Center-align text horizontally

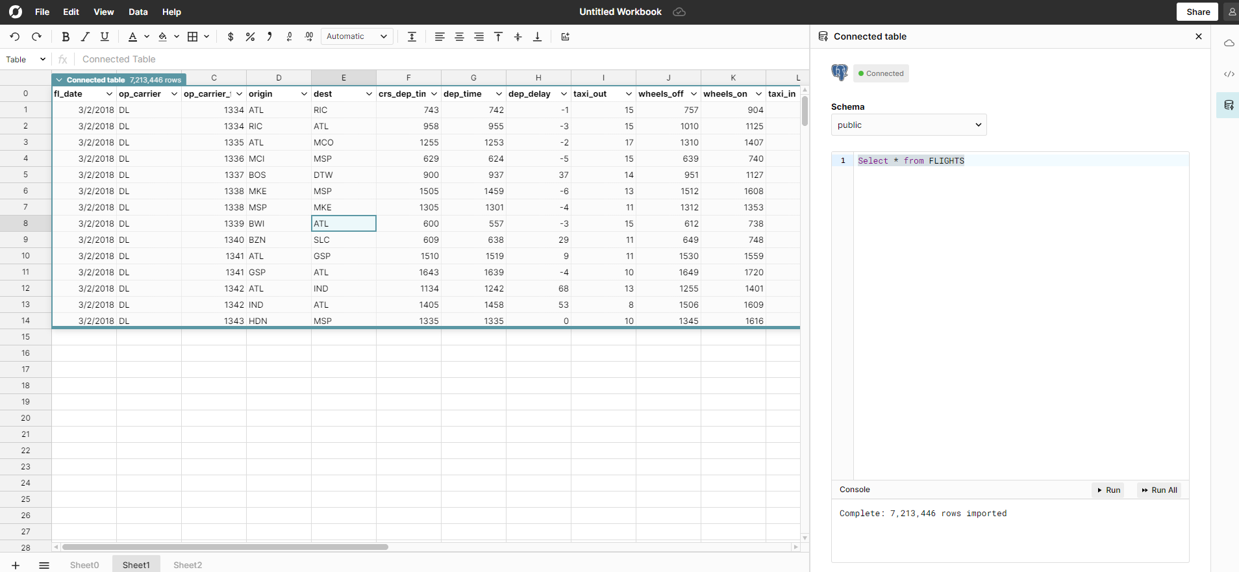(x=459, y=37)
